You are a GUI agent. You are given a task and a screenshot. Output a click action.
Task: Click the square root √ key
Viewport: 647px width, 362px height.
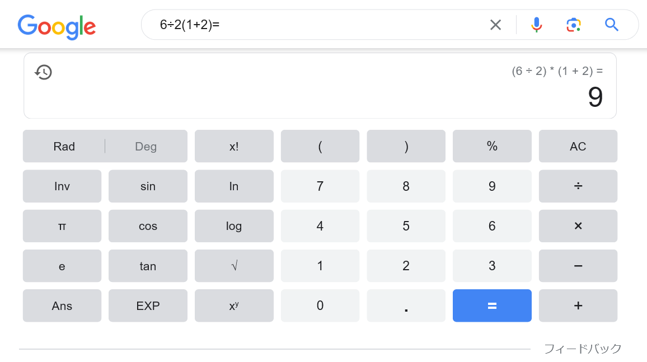pyautogui.click(x=234, y=266)
